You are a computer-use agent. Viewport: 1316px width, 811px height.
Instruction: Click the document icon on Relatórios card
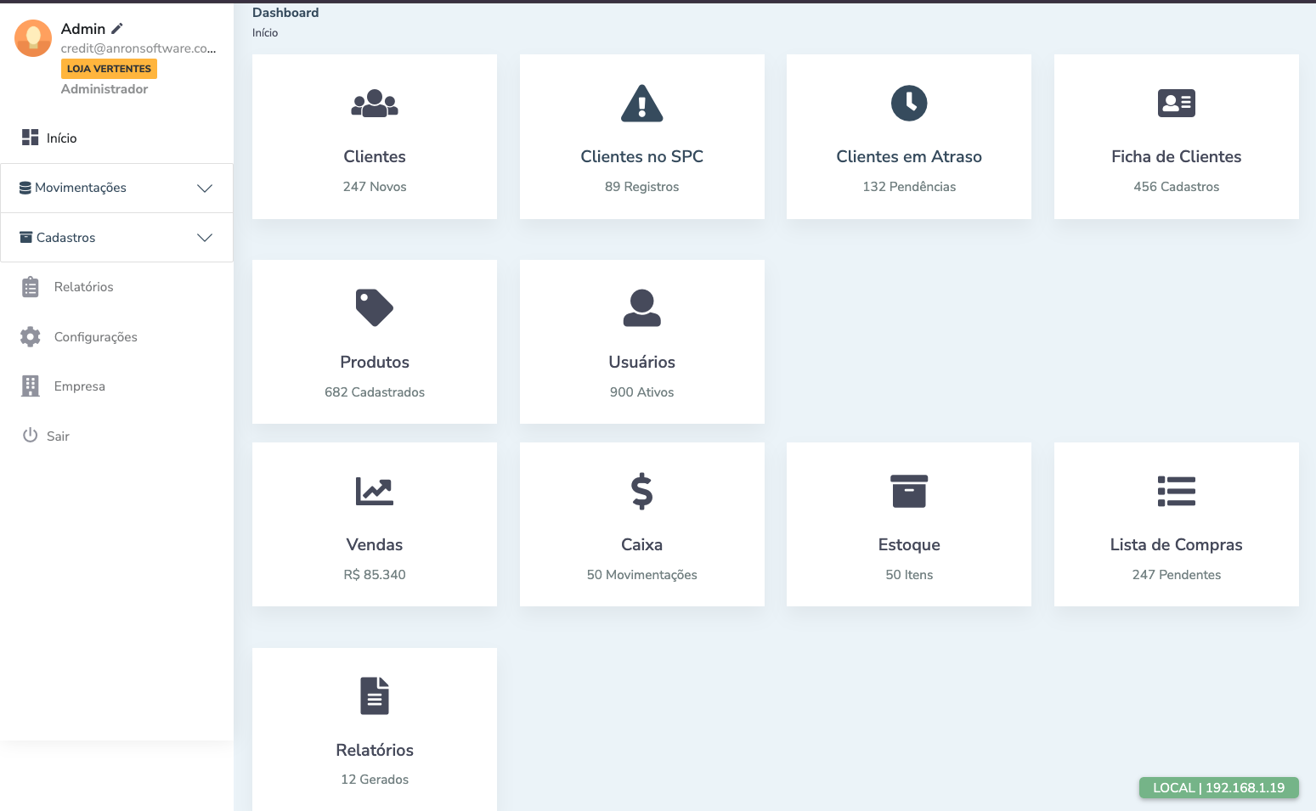point(375,696)
